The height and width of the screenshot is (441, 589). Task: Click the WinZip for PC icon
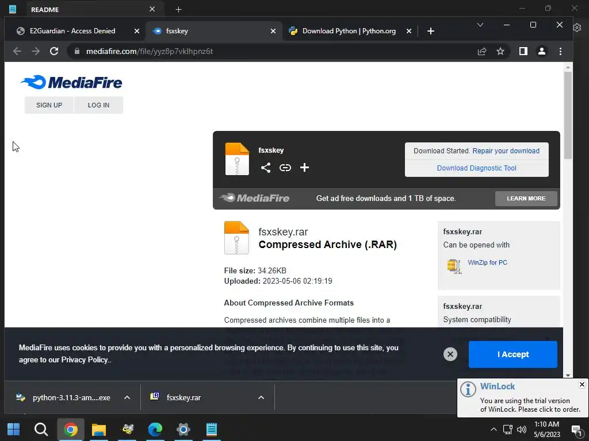(454, 266)
